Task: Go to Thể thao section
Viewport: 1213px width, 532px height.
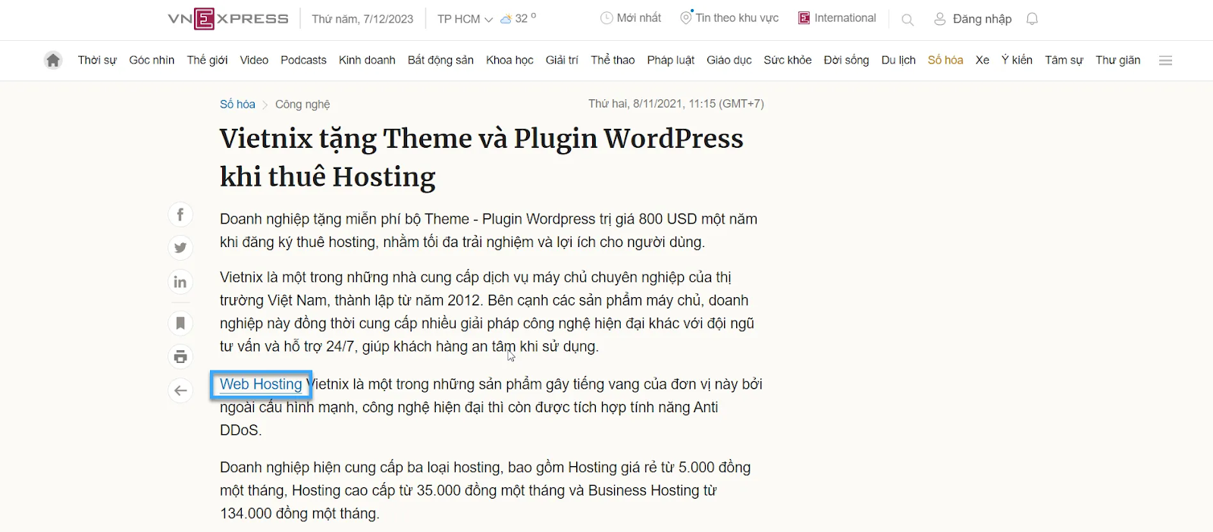Action: click(x=613, y=61)
